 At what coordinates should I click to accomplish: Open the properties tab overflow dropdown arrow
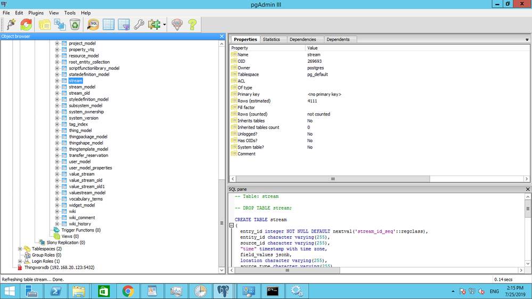pos(527,40)
